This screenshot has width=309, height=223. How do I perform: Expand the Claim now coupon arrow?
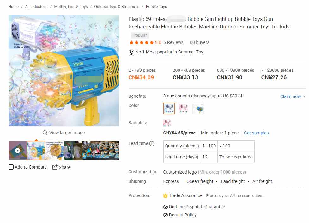(x=304, y=97)
